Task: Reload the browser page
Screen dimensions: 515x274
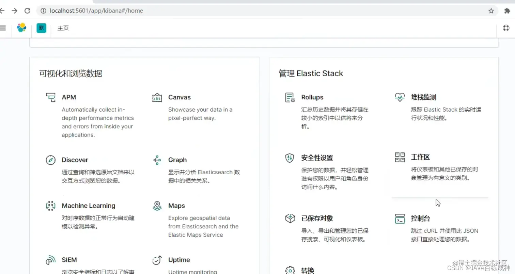Action: pyautogui.click(x=28, y=11)
